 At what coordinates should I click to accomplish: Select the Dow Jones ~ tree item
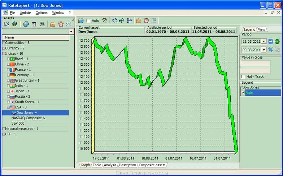pyautogui.click(x=27, y=113)
